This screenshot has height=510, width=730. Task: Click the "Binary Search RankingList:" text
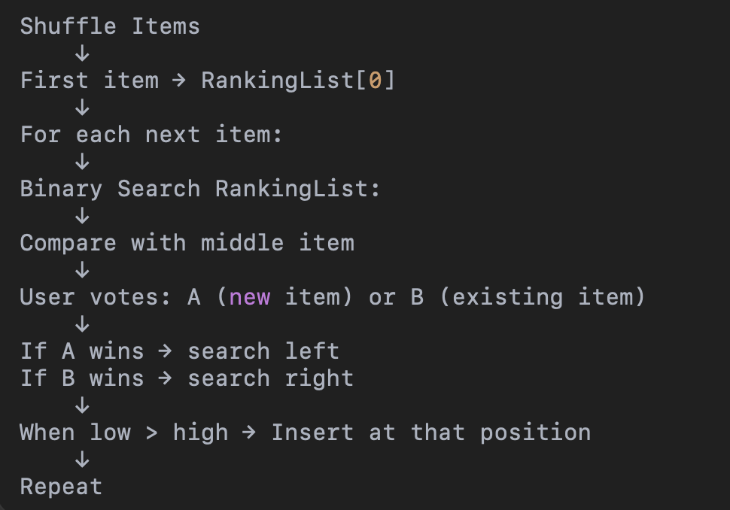200,189
